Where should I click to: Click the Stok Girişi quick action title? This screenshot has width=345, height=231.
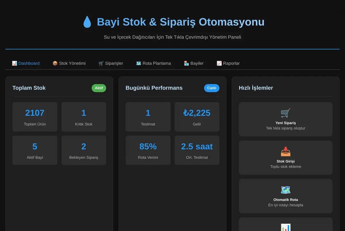click(x=285, y=161)
